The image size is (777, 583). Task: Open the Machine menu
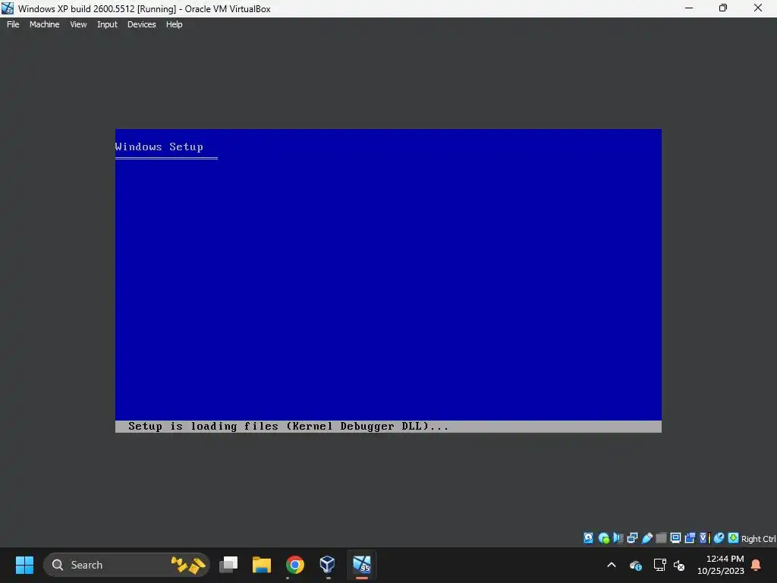(x=44, y=24)
